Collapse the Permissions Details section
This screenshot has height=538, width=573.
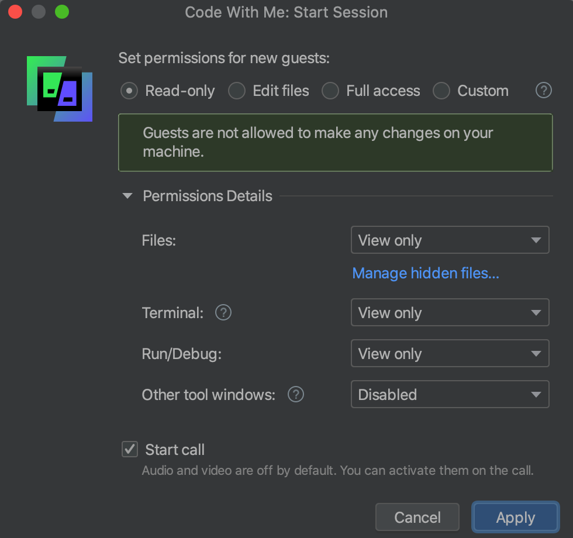127,196
